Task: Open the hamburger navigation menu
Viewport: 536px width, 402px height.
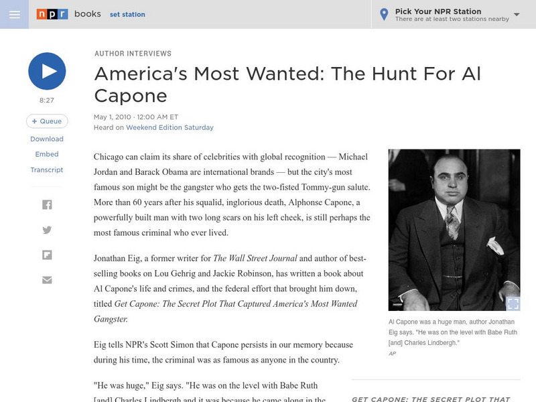Action: click(14, 14)
